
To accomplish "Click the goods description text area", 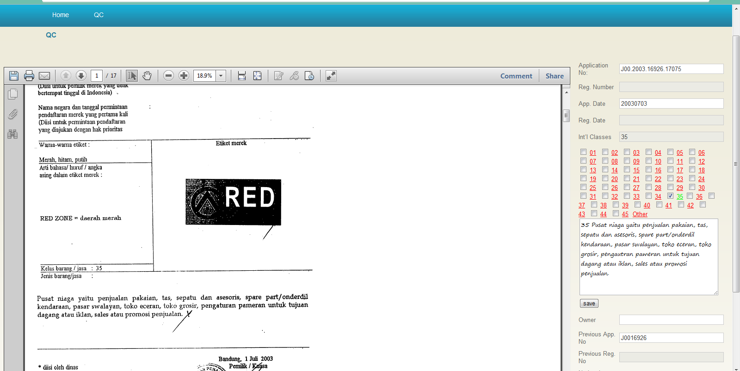I will click(649, 257).
